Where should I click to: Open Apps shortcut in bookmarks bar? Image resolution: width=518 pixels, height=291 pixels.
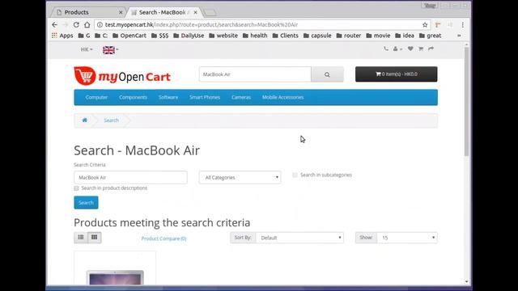pyautogui.click(x=62, y=36)
